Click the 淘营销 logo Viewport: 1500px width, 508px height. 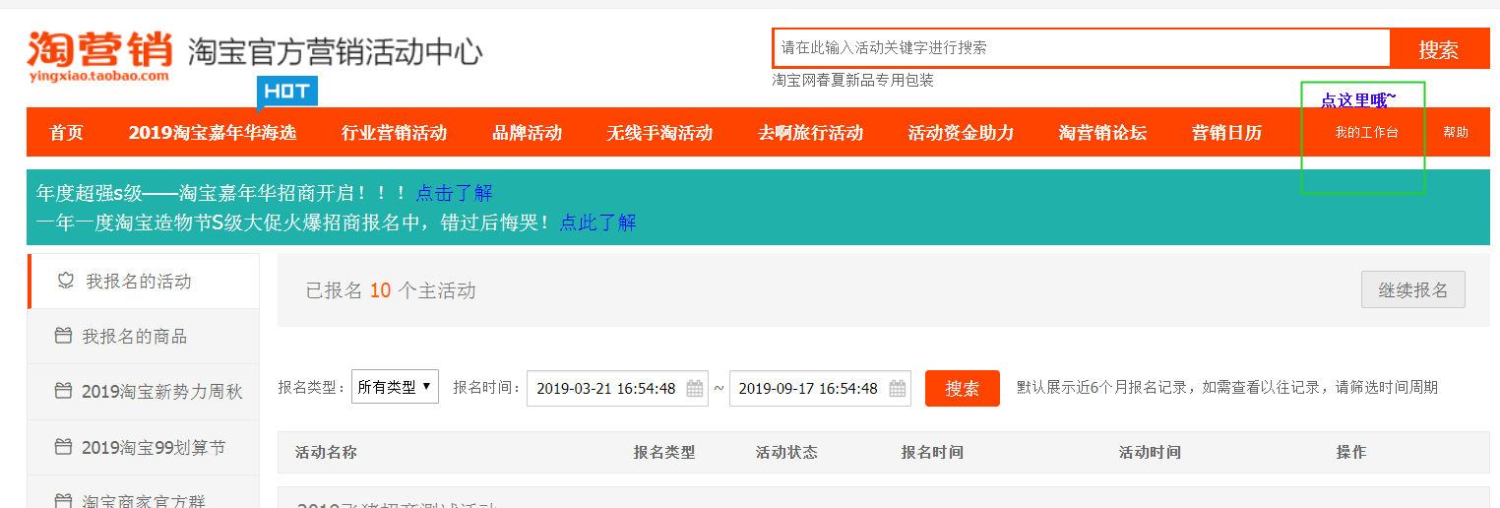coord(99,56)
